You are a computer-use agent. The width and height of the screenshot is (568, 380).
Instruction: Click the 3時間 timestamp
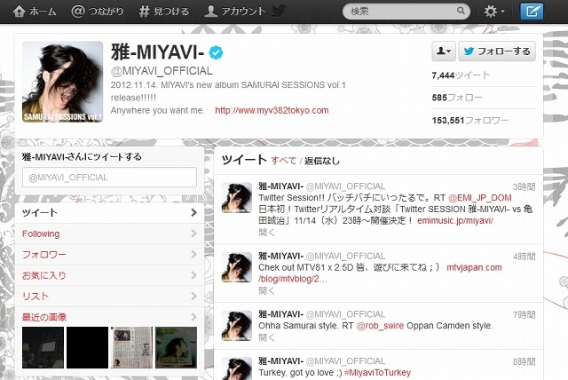524,186
